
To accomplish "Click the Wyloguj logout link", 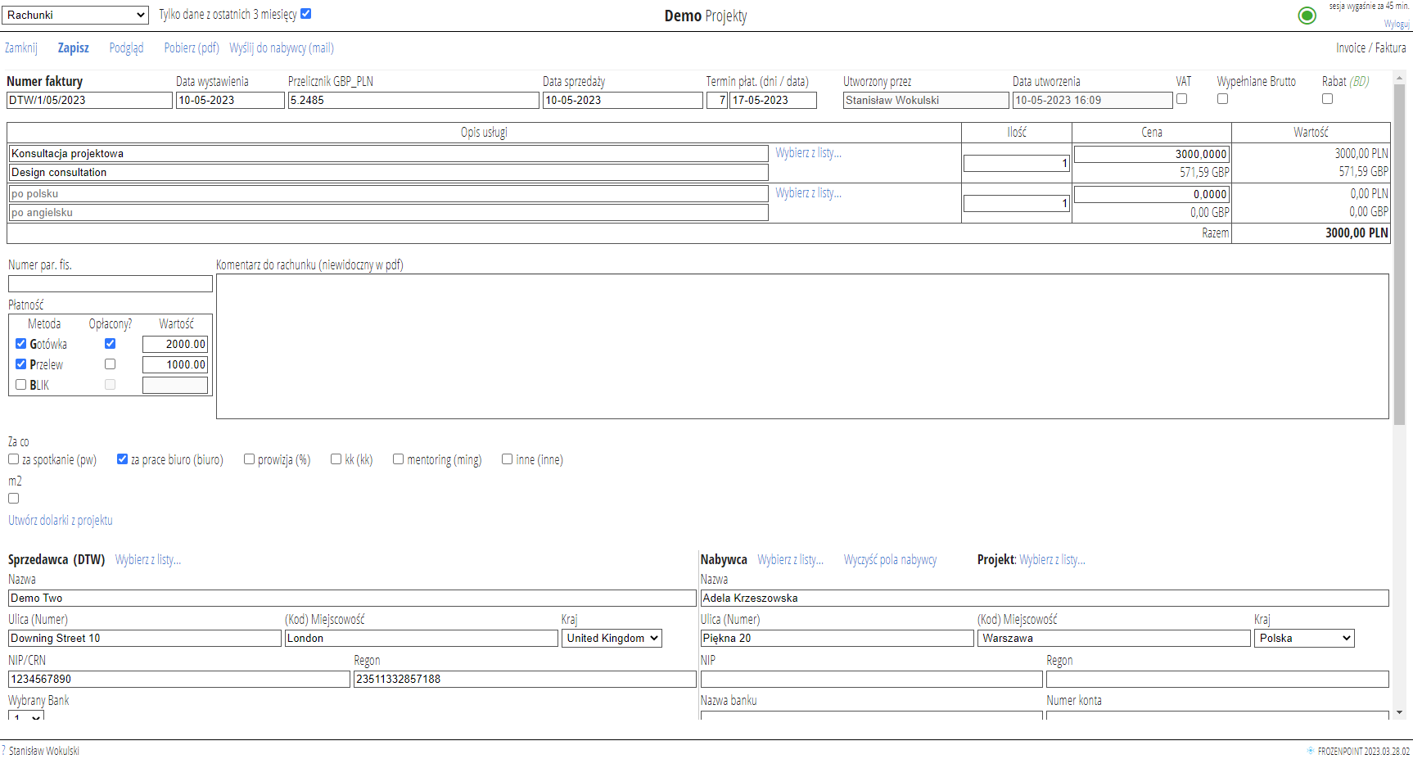I will pyautogui.click(x=1397, y=24).
